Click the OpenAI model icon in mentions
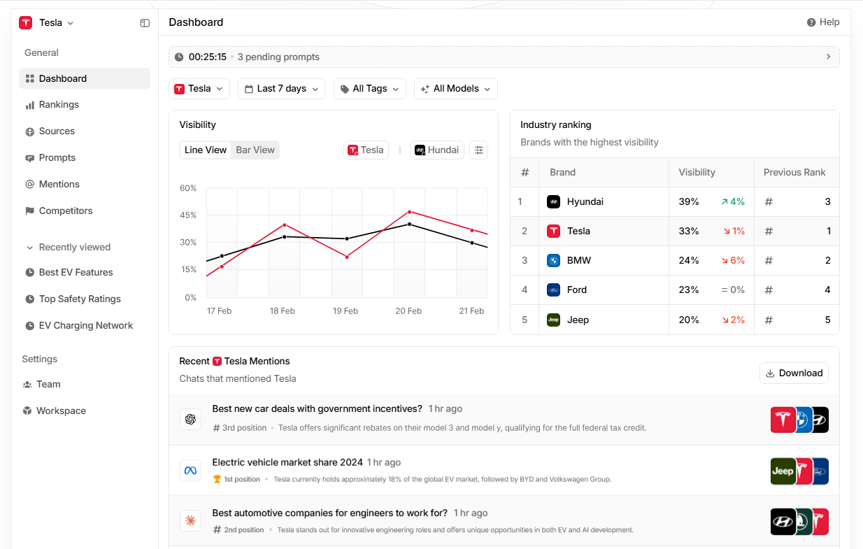 pos(190,420)
